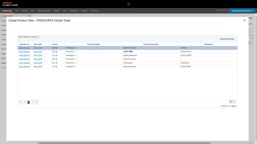Screen dimensions: 257x144
Task: Click the globe icon beside MX
Action: (x=56, y=63)
